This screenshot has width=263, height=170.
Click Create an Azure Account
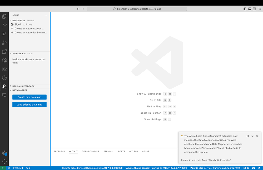(29, 28)
